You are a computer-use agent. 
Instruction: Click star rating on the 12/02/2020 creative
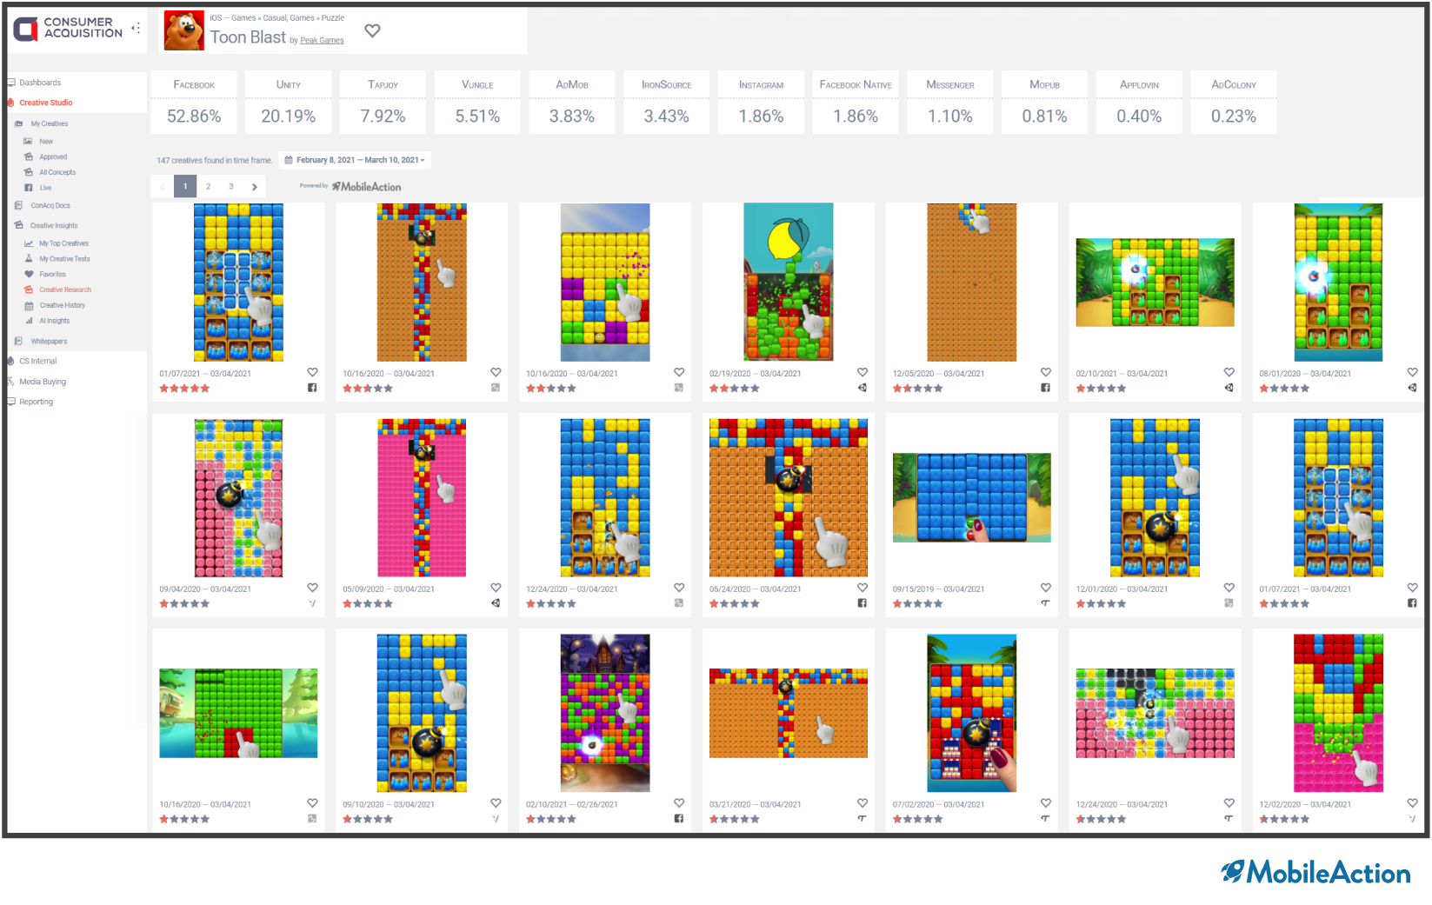click(x=1284, y=819)
